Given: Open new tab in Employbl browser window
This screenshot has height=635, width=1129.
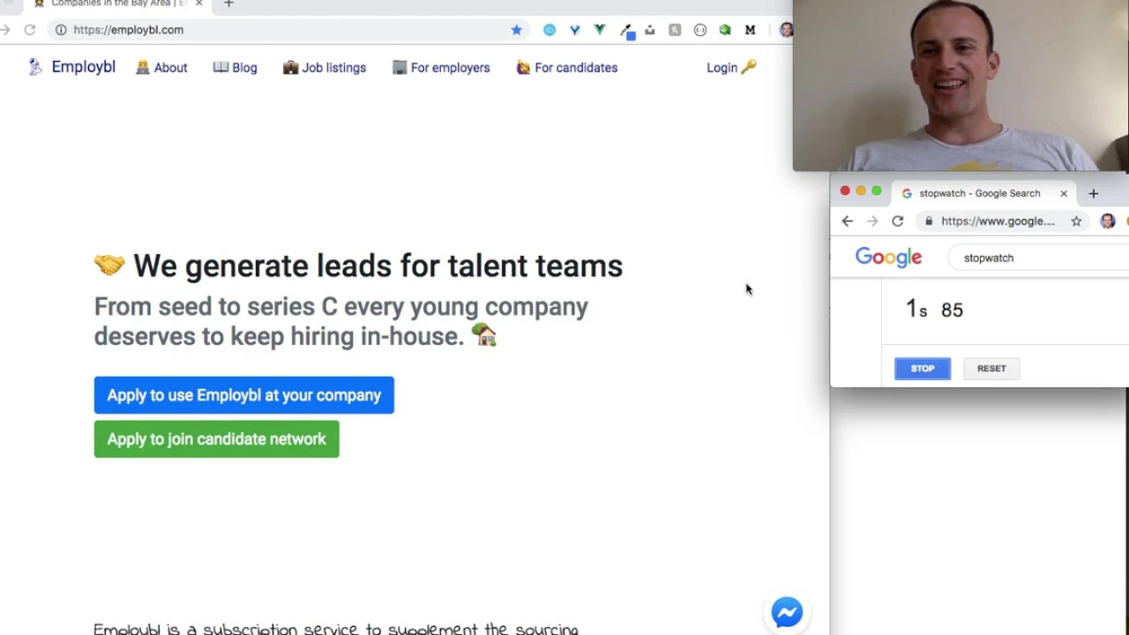Looking at the screenshot, I should (228, 4).
